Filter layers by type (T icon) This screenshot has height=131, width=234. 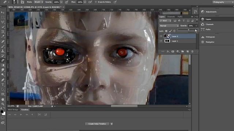(184, 21)
